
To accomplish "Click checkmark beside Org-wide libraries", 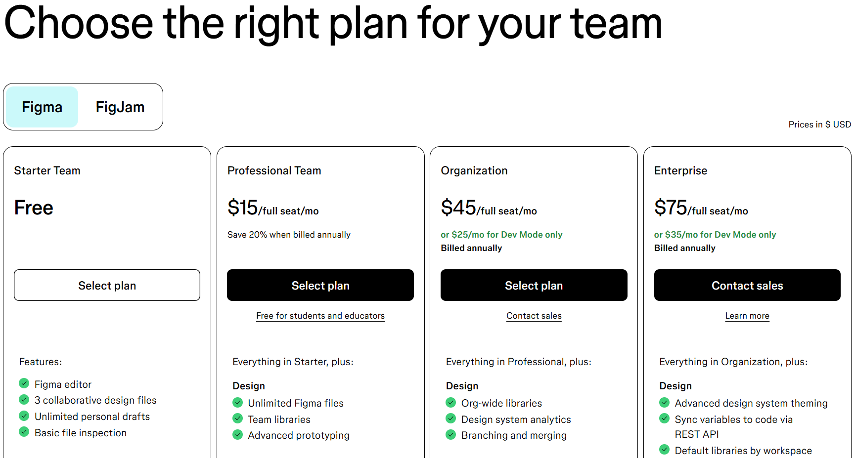I will point(451,403).
